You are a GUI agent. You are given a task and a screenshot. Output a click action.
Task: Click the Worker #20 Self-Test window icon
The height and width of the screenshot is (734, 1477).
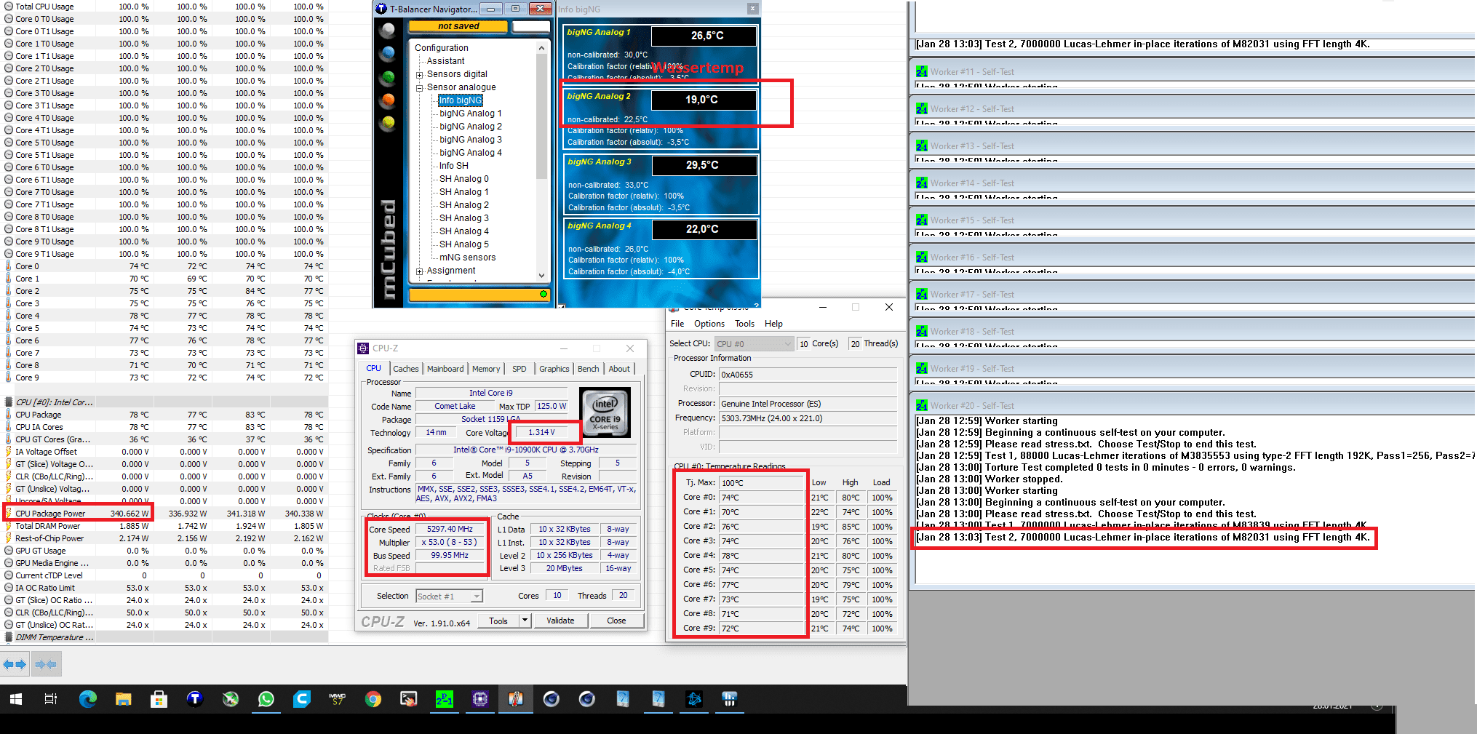point(922,405)
